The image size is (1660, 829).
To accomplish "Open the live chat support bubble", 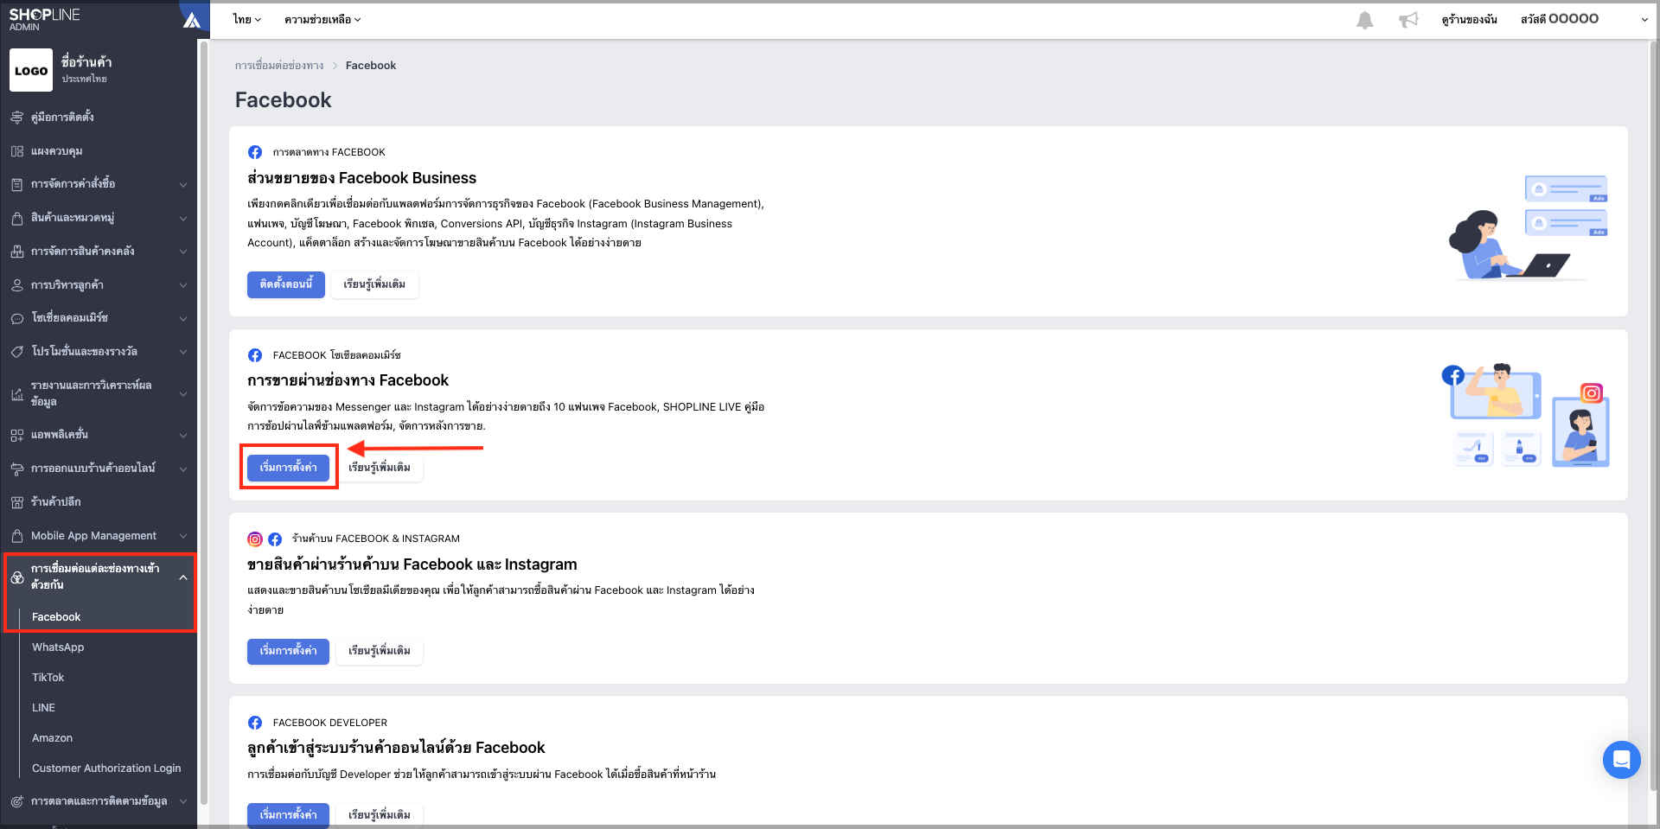I will pyautogui.click(x=1621, y=760).
